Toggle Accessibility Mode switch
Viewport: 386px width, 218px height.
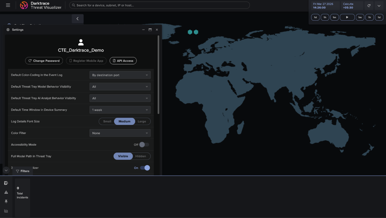[144, 145]
